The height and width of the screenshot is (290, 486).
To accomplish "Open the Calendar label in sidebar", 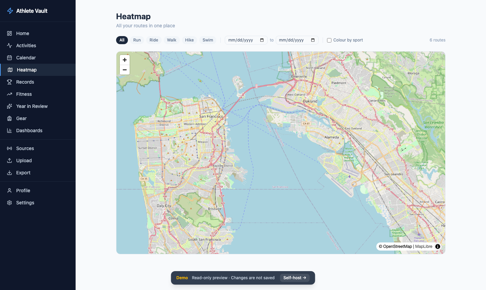I will [26, 58].
